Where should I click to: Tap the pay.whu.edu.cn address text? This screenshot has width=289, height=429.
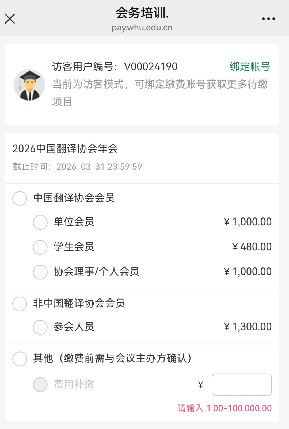pos(142,28)
